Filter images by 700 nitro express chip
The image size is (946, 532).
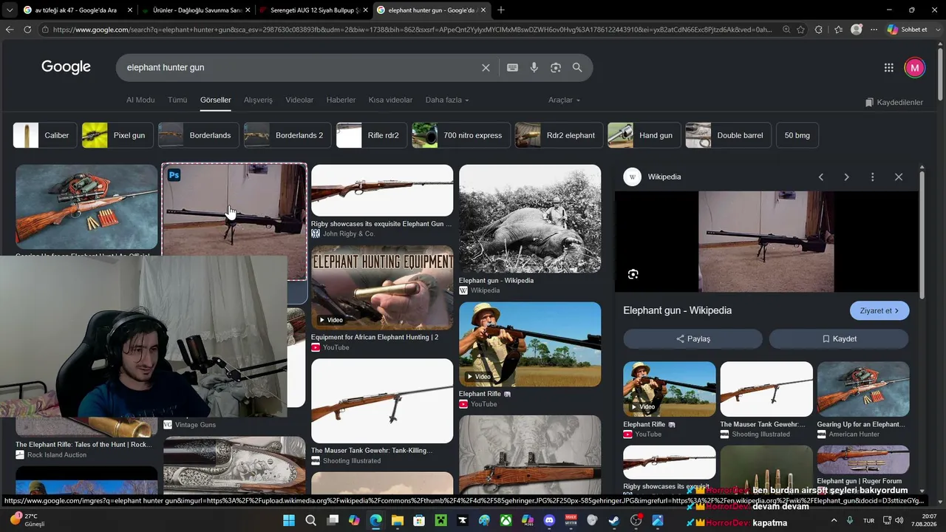(461, 135)
